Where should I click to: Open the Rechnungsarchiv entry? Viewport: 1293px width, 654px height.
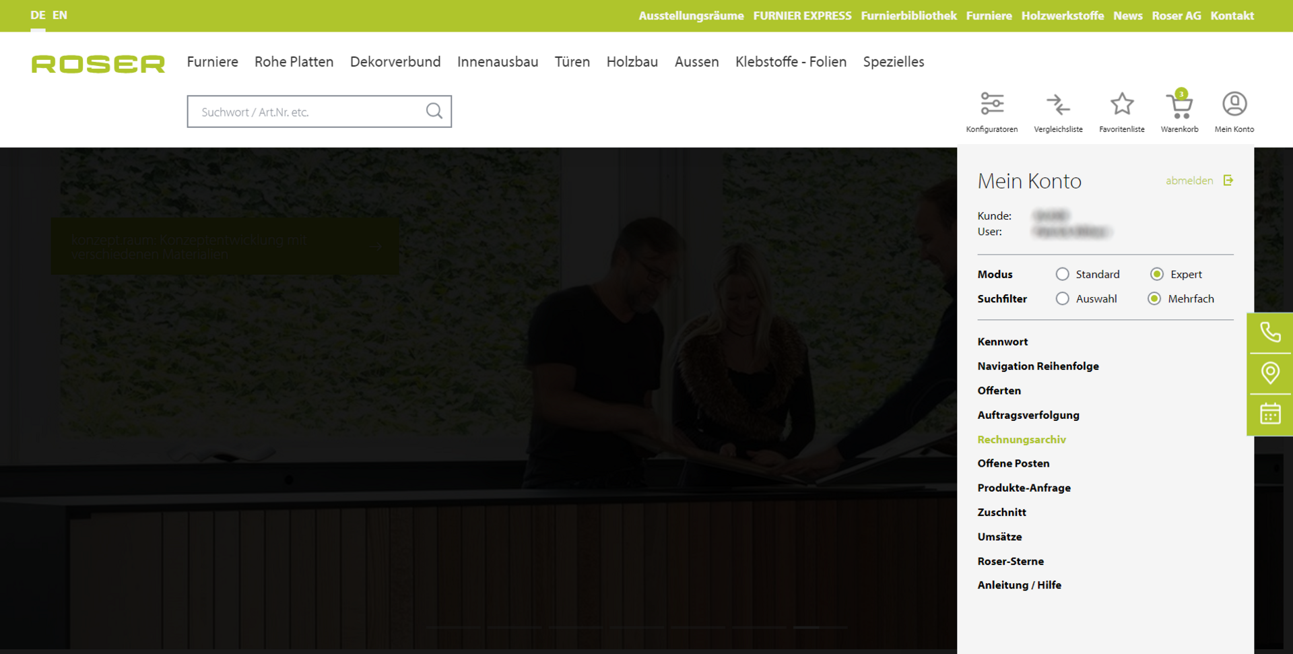(x=1022, y=439)
